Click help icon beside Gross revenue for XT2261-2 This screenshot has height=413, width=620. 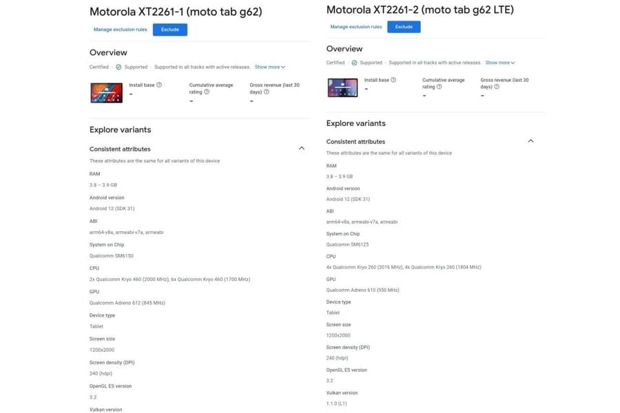click(497, 87)
